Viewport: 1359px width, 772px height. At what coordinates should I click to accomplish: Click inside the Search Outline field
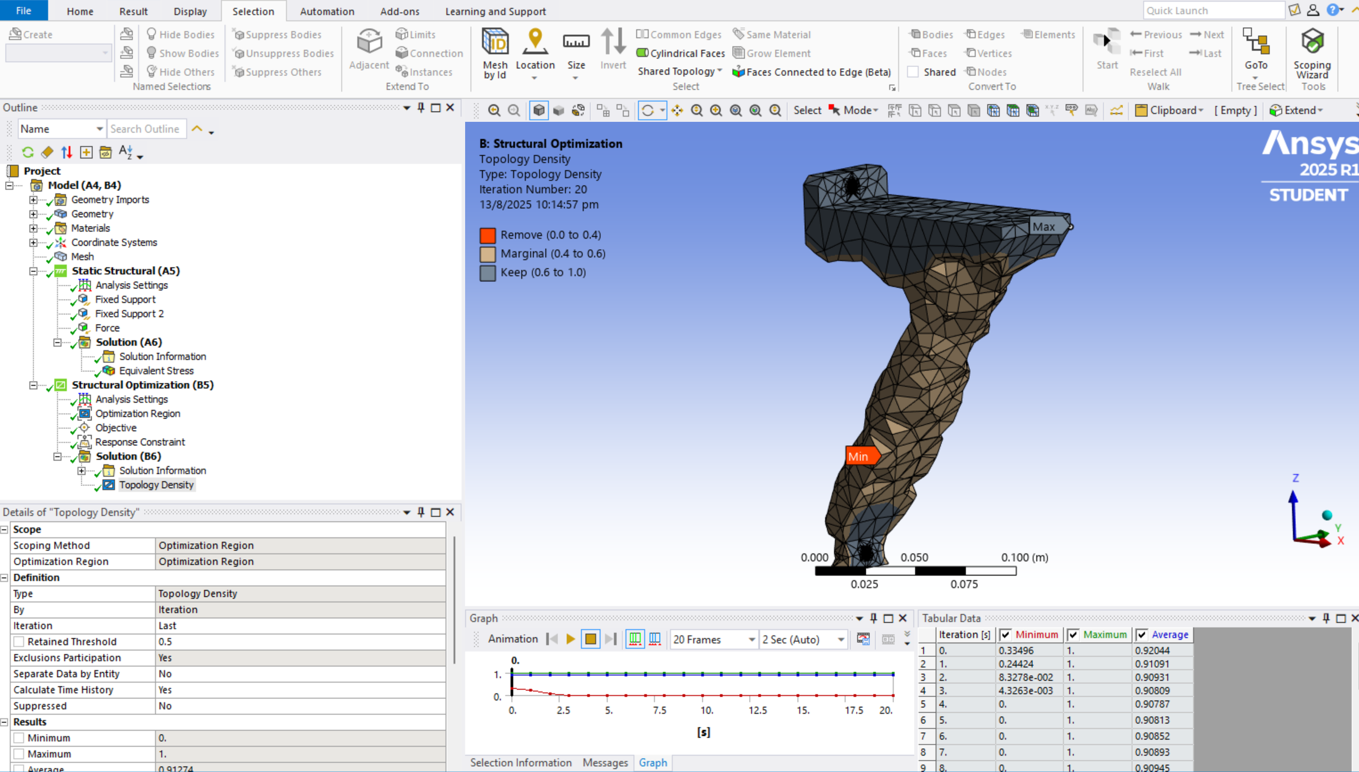click(146, 129)
